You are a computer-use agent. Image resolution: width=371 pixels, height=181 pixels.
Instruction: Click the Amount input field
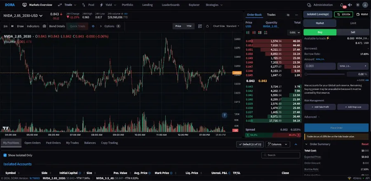point(320,66)
